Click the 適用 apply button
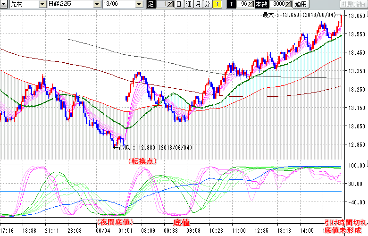 click(300, 4)
